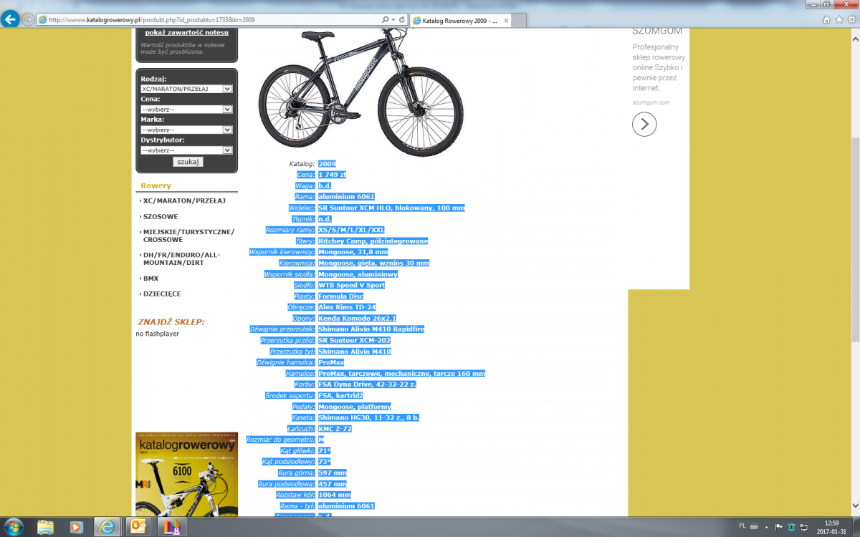The width and height of the screenshot is (860, 537).
Task: Open the DZIECIĘCE category
Action: coord(162,294)
